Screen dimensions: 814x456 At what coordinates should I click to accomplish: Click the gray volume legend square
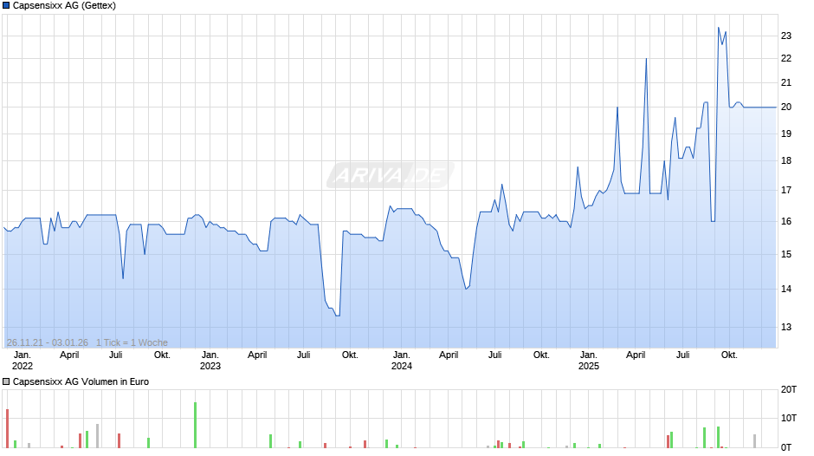pyautogui.click(x=6, y=381)
